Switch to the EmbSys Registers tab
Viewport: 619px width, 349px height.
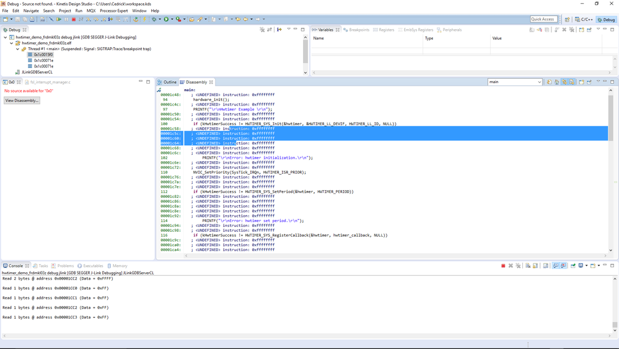click(416, 30)
